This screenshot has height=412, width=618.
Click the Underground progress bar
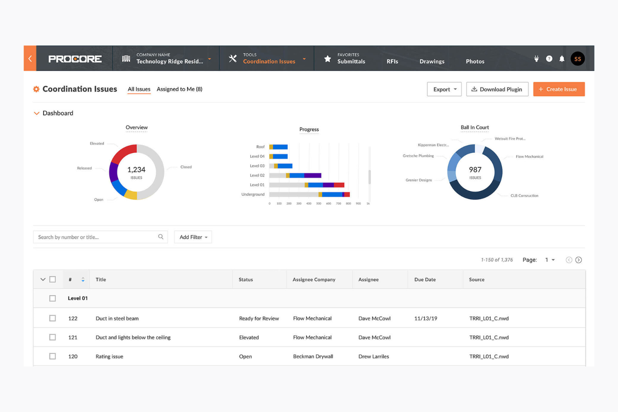[x=309, y=195]
